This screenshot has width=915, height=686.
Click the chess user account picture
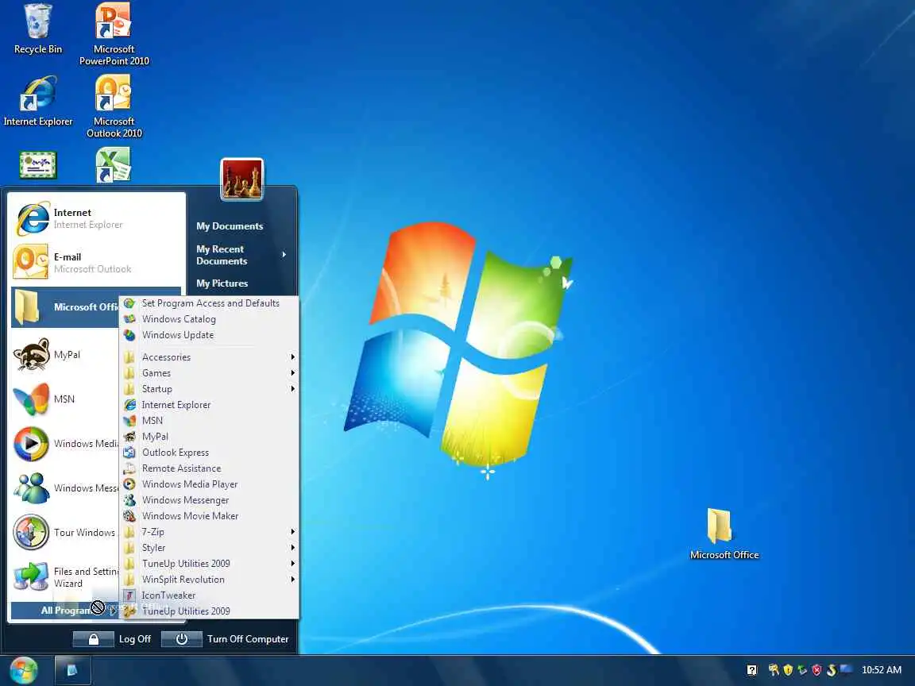pos(242,179)
